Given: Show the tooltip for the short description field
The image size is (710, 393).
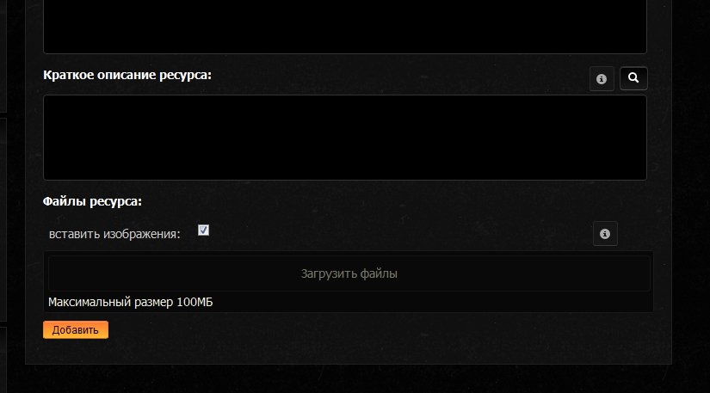Looking at the screenshot, I should tap(602, 79).
